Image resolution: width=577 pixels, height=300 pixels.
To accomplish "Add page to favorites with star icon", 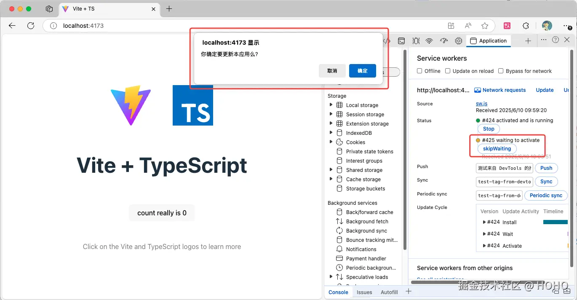I will 485,26.
